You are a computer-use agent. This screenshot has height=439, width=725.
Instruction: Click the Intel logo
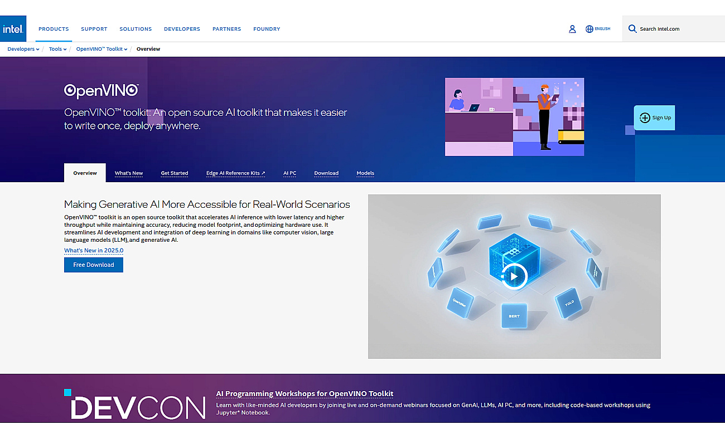pos(13,28)
